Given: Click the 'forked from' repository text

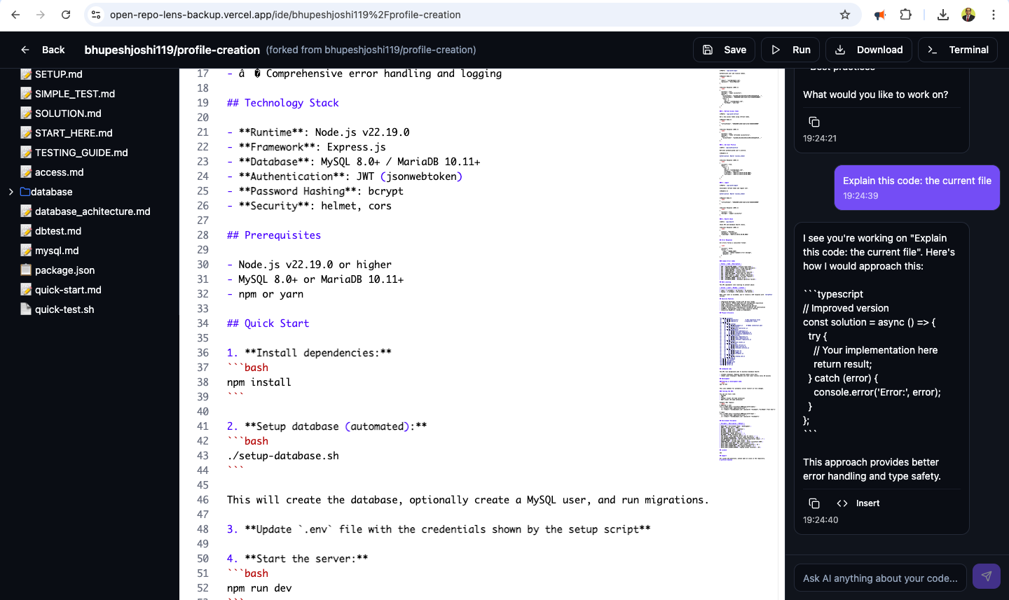Looking at the screenshot, I should click(x=371, y=50).
